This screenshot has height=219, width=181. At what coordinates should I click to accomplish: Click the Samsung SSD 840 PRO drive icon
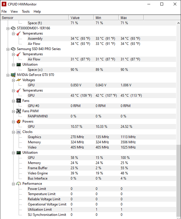(13, 49)
